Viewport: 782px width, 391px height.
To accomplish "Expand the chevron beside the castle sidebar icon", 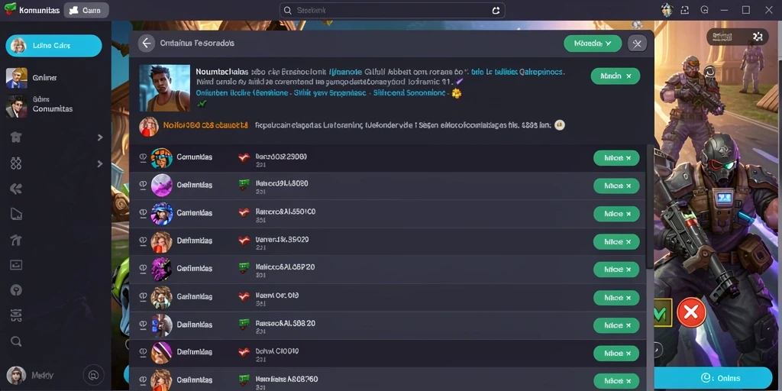I will pos(100,137).
